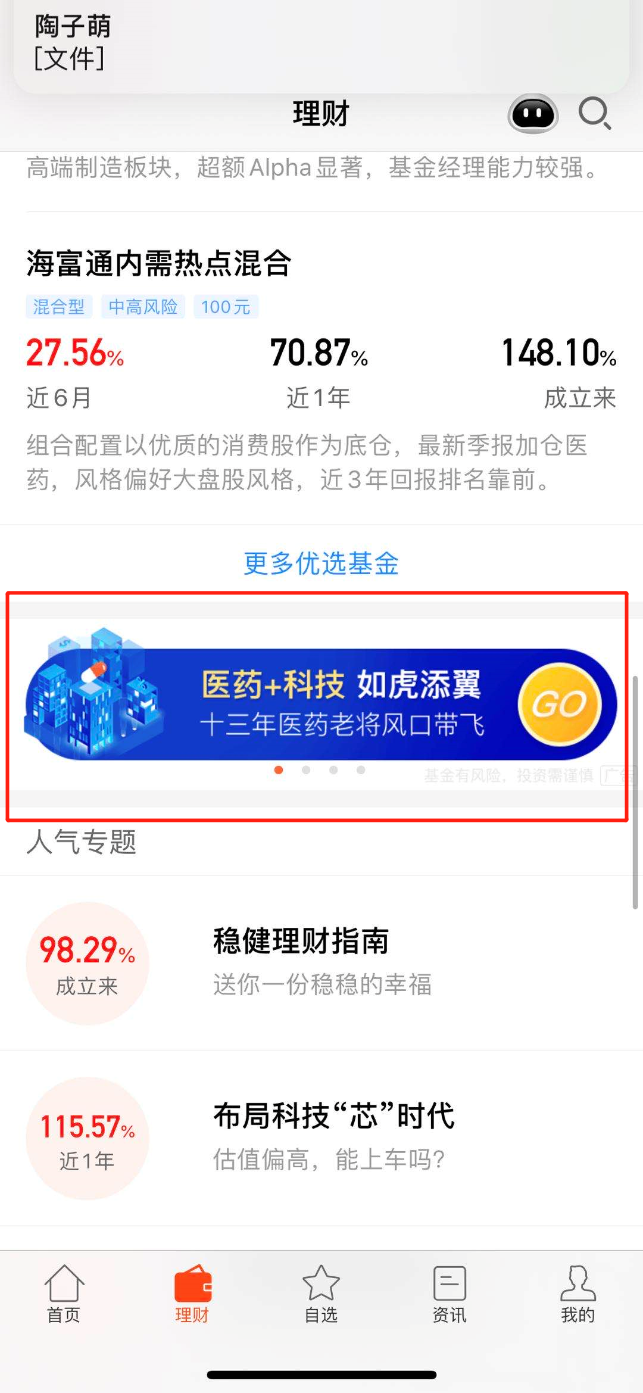Open 更多优选基金 link
This screenshot has height=1393, width=643.
[x=321, y=563]
